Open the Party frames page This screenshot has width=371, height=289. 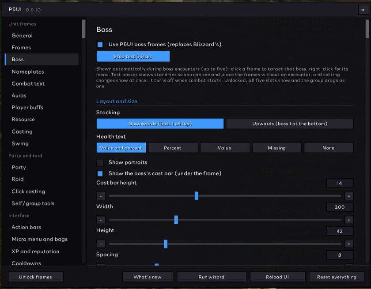[x=42, y=167]
